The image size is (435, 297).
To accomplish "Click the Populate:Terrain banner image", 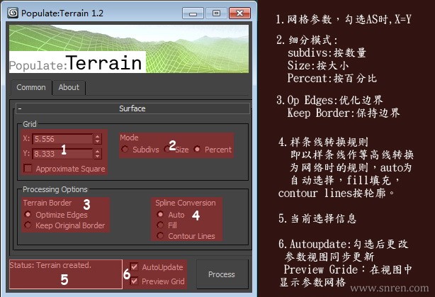I will (129, 49).
